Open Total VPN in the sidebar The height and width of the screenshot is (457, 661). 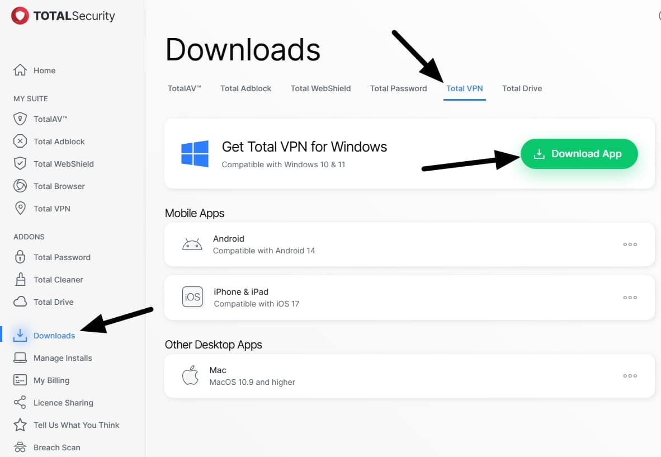[52, 209]
